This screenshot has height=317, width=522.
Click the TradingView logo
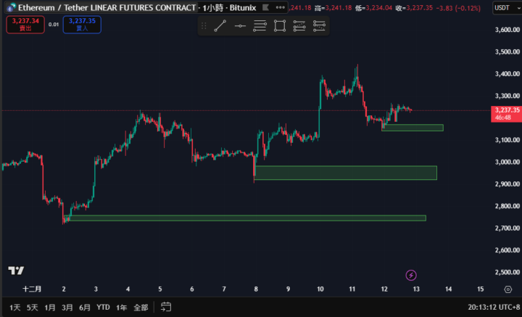16,271
